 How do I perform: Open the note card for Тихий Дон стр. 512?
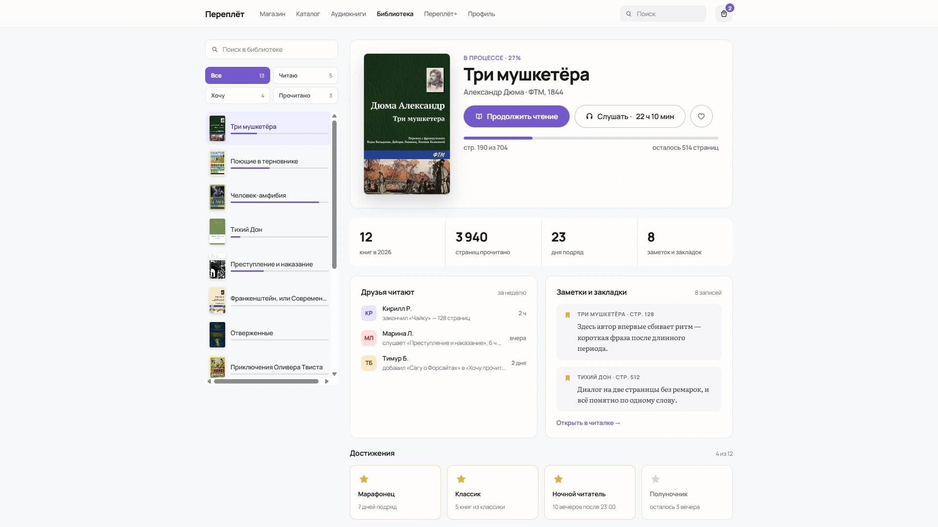click(x=639, y=389)
